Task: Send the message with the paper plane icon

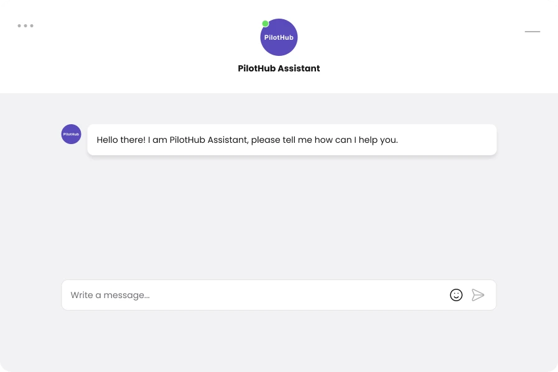Action: pyautogui.click(x=478, y=295)
